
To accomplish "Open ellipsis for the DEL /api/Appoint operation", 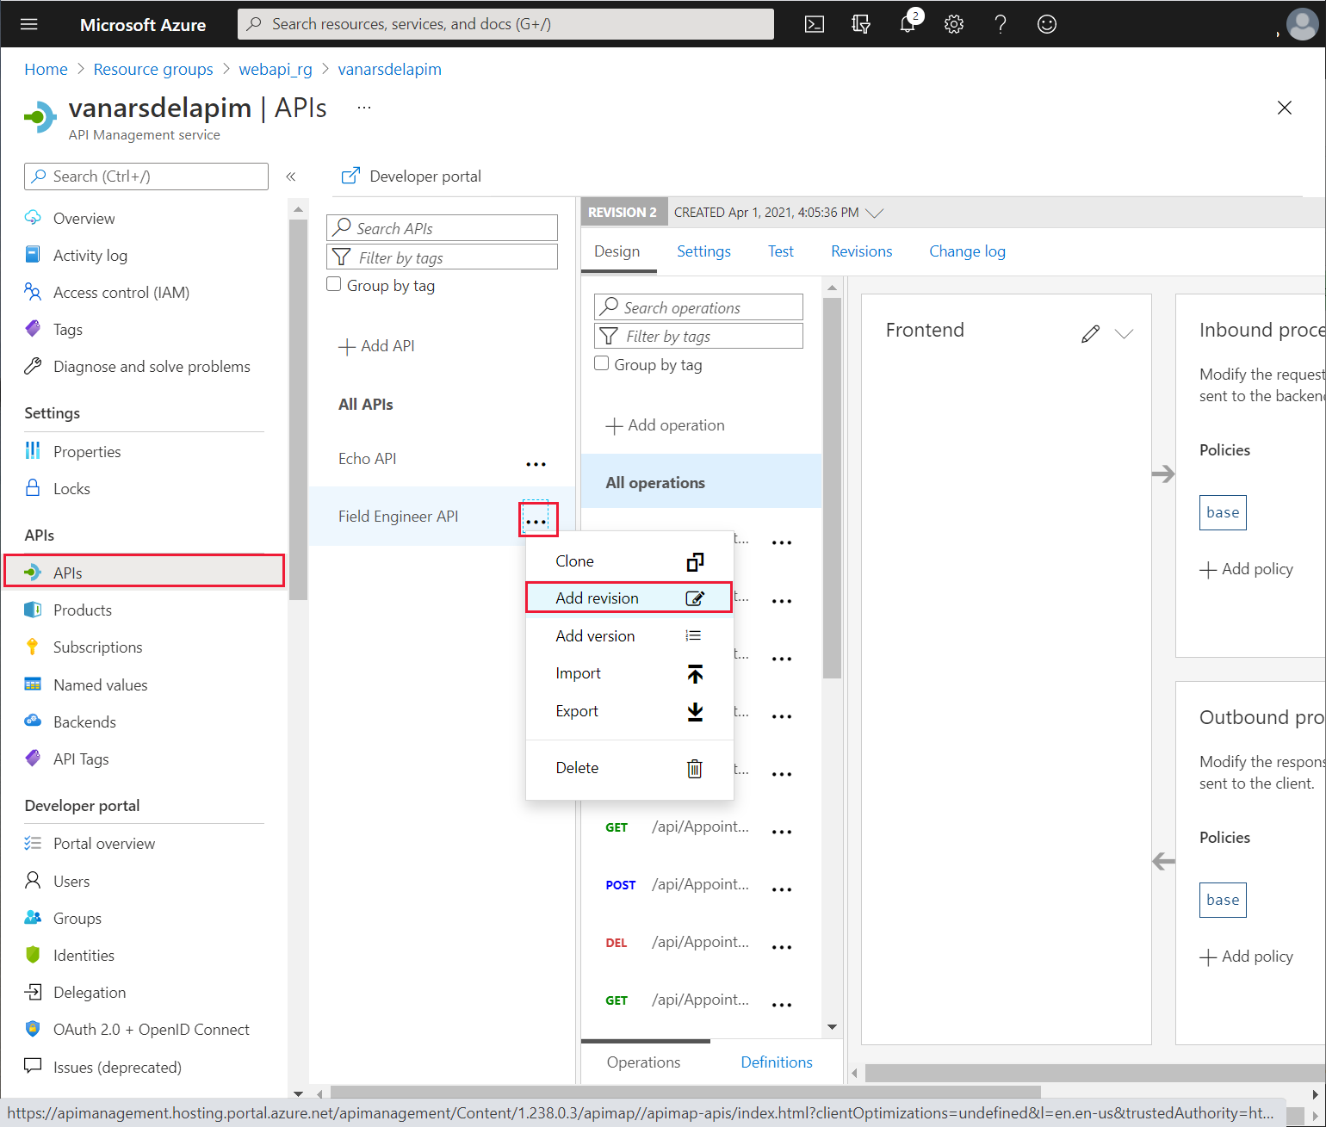I will (x=782, y=946).
